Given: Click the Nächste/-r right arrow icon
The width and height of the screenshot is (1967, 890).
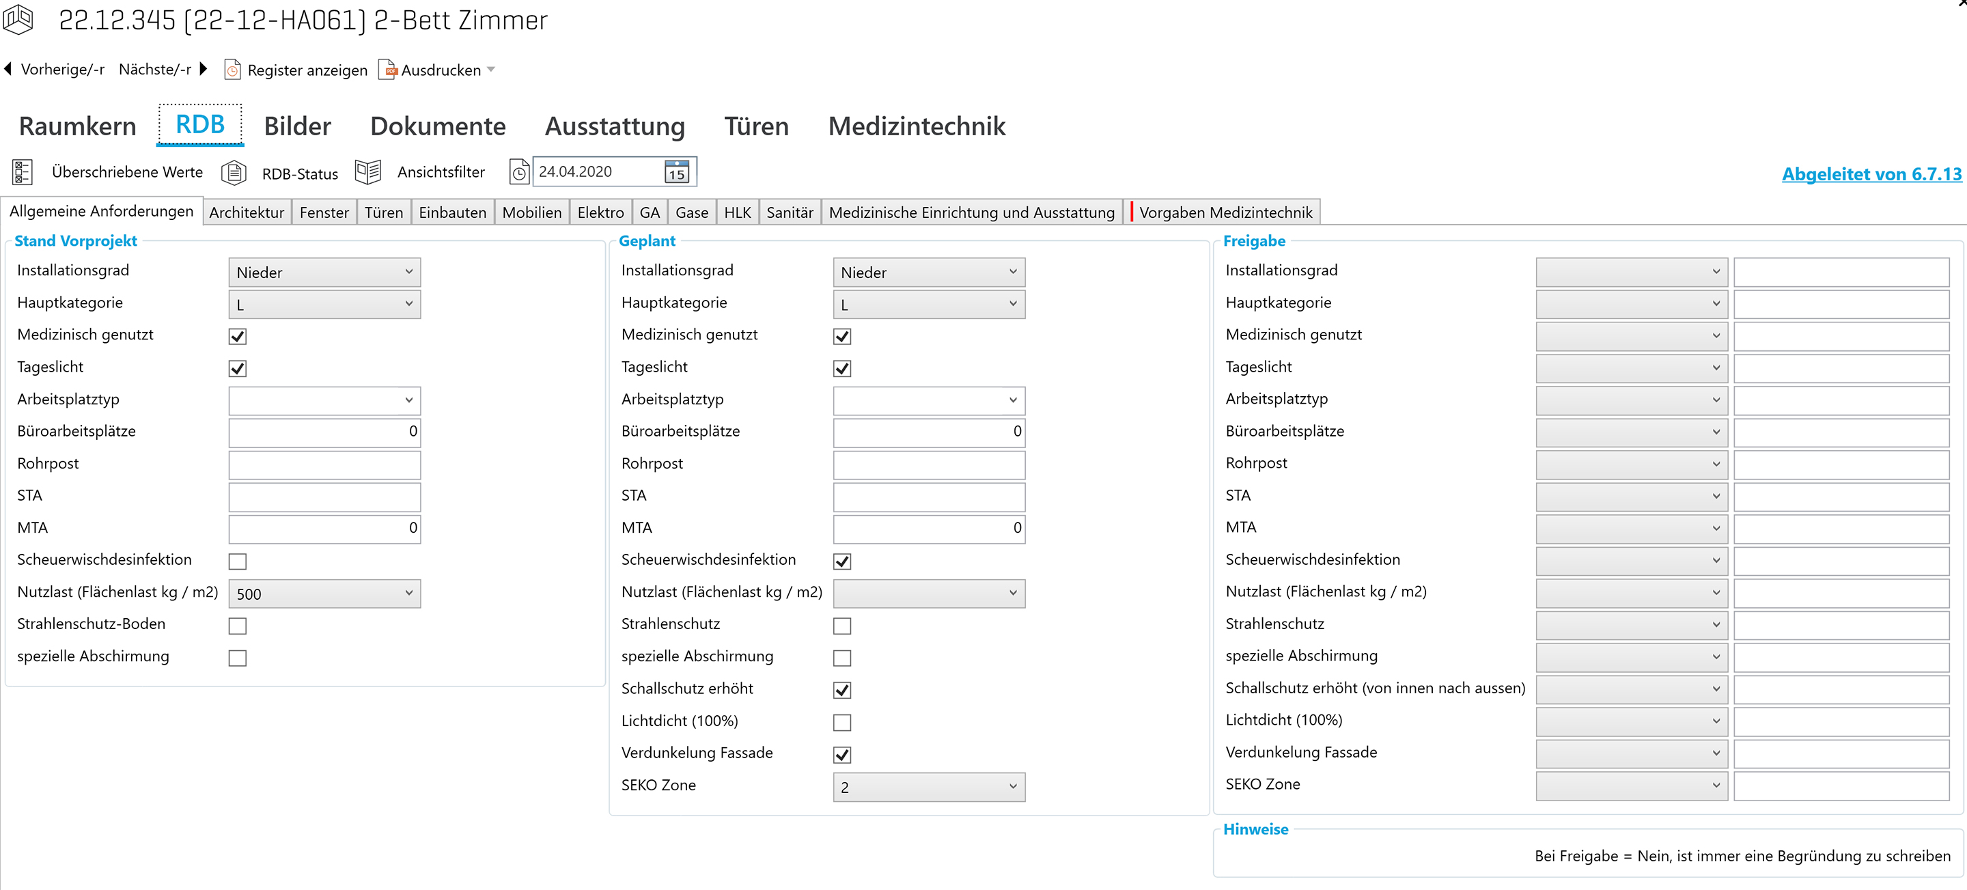Looking at the screenshot, I should (203, 69).
